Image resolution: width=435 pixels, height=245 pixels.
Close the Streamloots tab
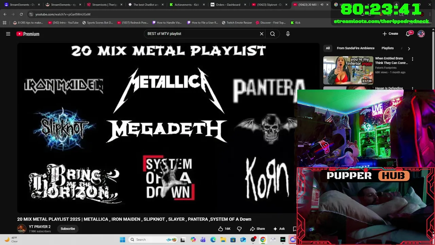point(121,5)
